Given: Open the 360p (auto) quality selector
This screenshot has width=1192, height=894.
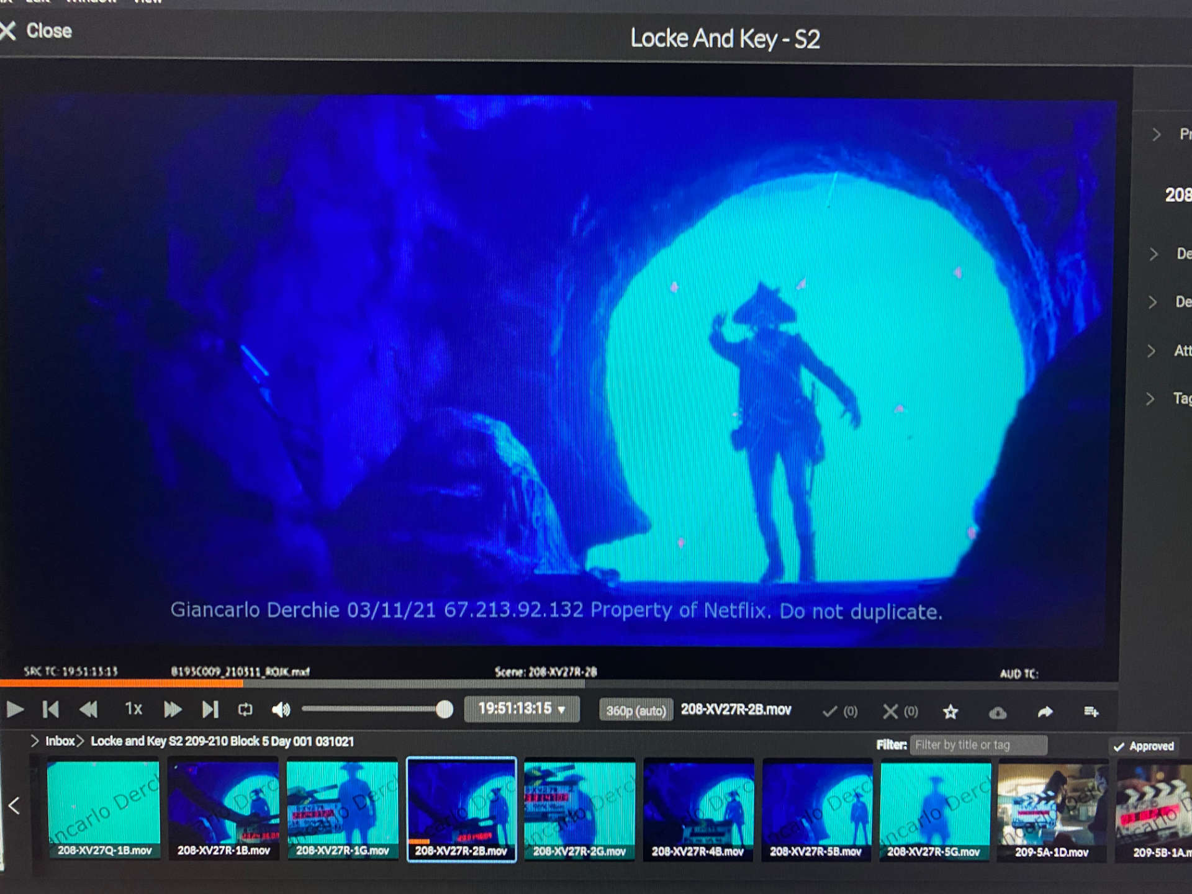Looking at the screenshot, I should [635, 710].
